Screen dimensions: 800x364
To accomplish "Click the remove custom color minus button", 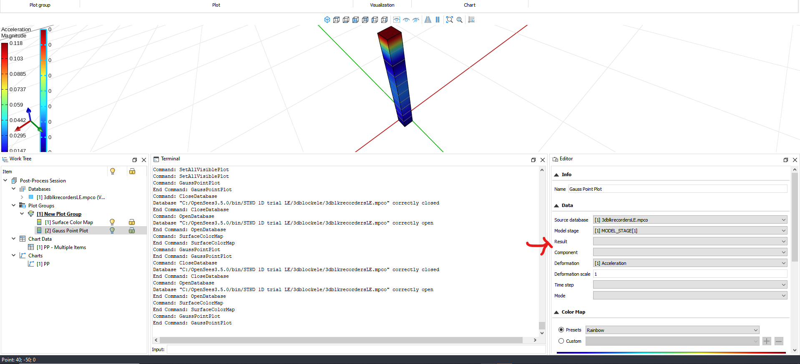I will 779,341.
